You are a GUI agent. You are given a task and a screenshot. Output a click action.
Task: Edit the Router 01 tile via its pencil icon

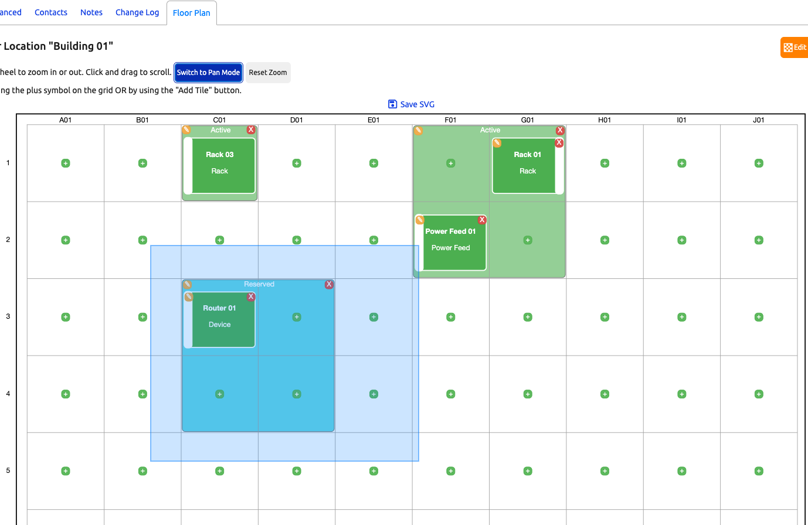pos(188,296)
